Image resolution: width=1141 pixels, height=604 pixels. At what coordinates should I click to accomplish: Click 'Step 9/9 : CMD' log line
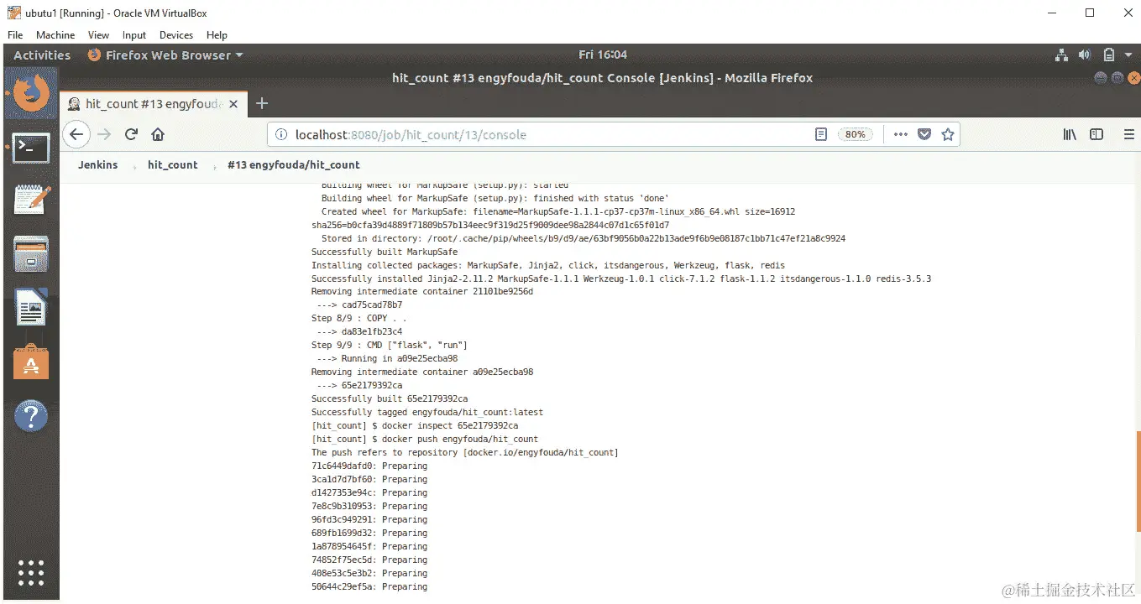tap(390, 346)
